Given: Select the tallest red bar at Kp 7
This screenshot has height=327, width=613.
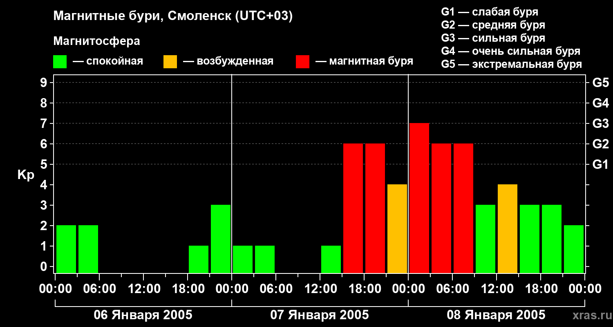Looking at the screenshot, I should click(419, 198).
